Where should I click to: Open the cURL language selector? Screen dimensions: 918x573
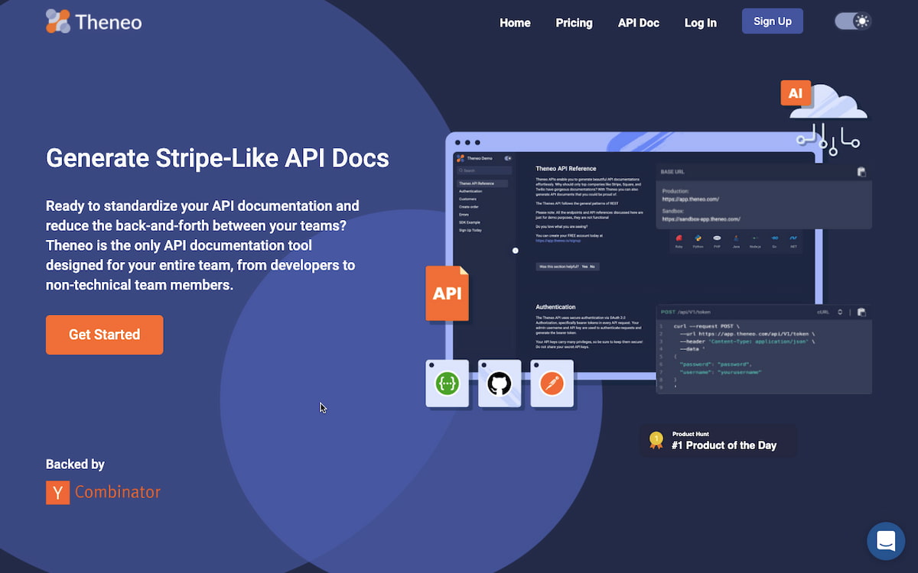click(x=840, y=312)
